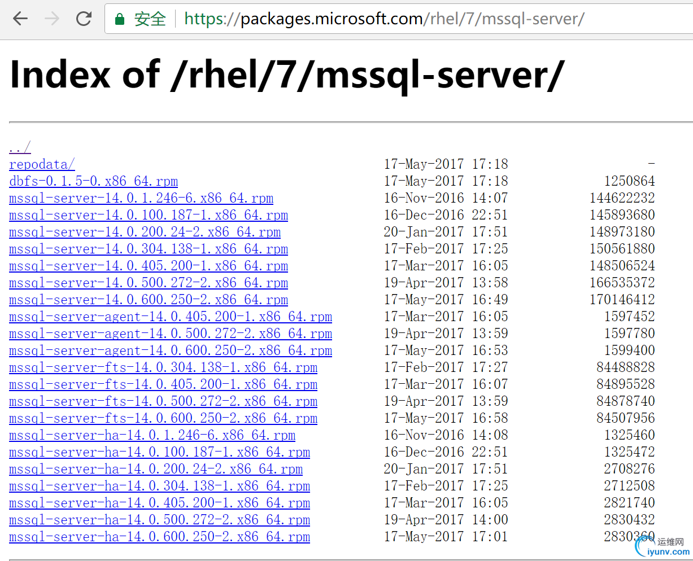Click file size value 84878740
This screenshot has height=561, width=693.
pos(626,401)
